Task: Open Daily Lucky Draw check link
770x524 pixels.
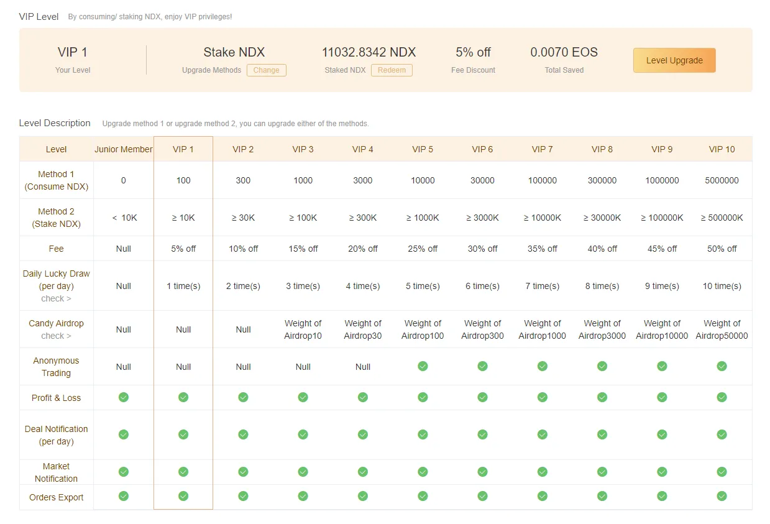Action: coord(56,298)
